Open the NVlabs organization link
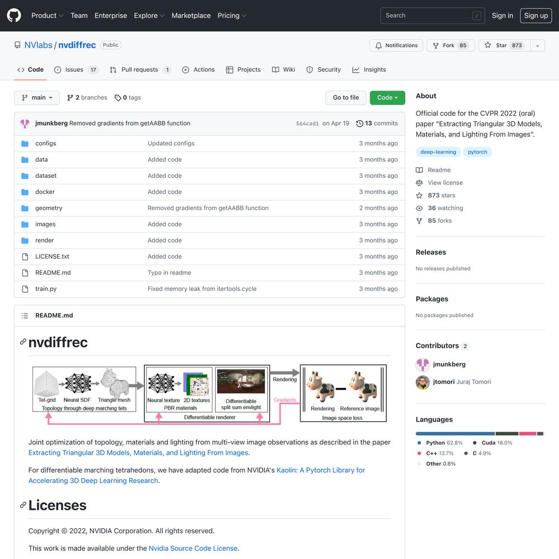The width and height of the screenshot is (559, 559). click(x=38, y=45)
